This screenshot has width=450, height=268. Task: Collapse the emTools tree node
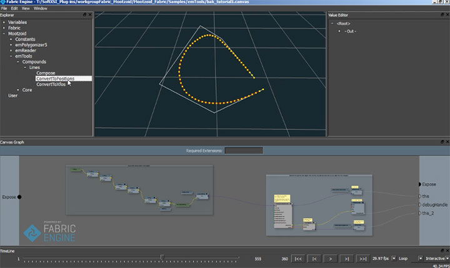point(11,56)
